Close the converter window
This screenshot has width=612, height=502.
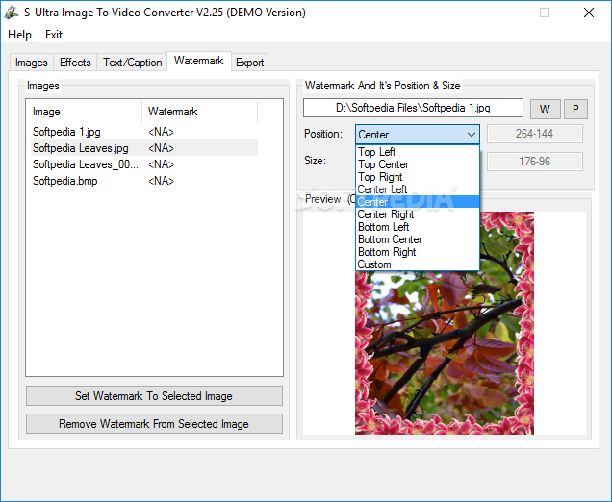click(x=589, y=13)
